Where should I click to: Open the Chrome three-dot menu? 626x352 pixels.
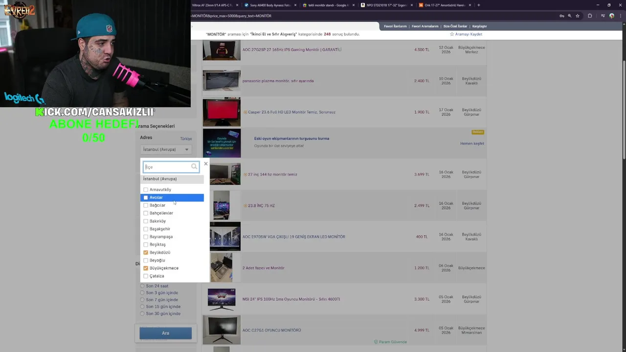pyautogui.click(x=620, y=16)
